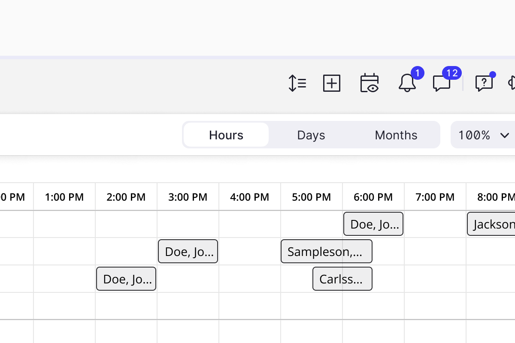Click the 1:00 PM column header
Screen dimensions: 515x343
(64, 197)
